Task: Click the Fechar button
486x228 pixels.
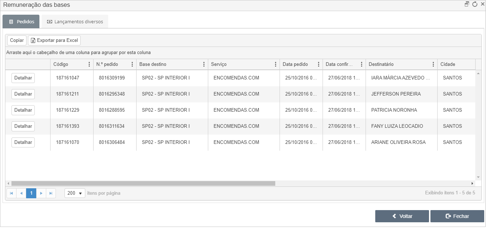Action: tap(457, 216)
